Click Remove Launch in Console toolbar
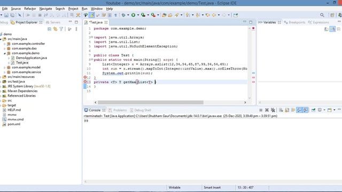Viewport: 342px width, 192px height. tap(267, 110)
